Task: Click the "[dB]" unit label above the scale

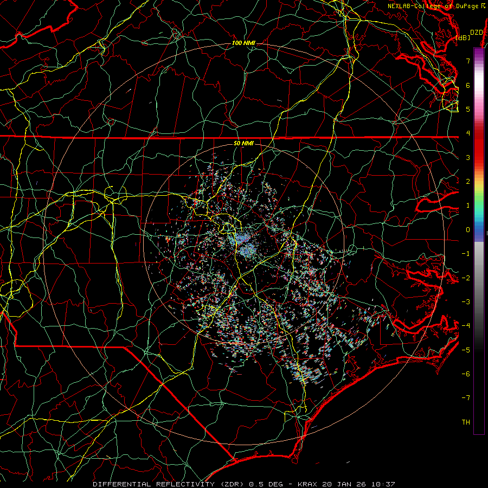Action: coord(463,37)
